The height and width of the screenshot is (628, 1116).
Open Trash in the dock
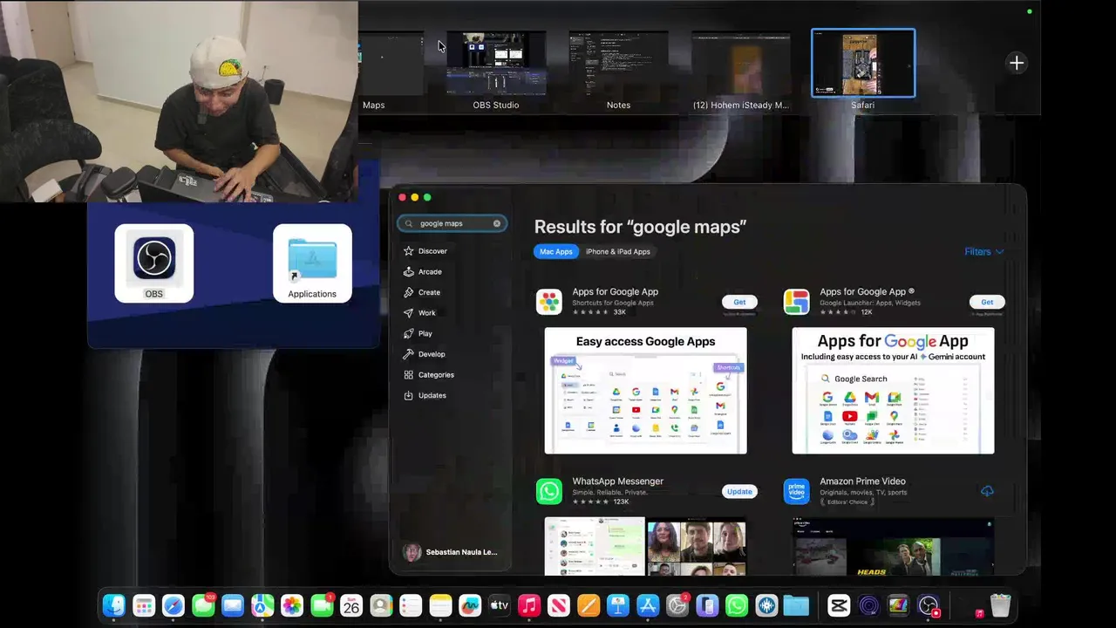1001,605
